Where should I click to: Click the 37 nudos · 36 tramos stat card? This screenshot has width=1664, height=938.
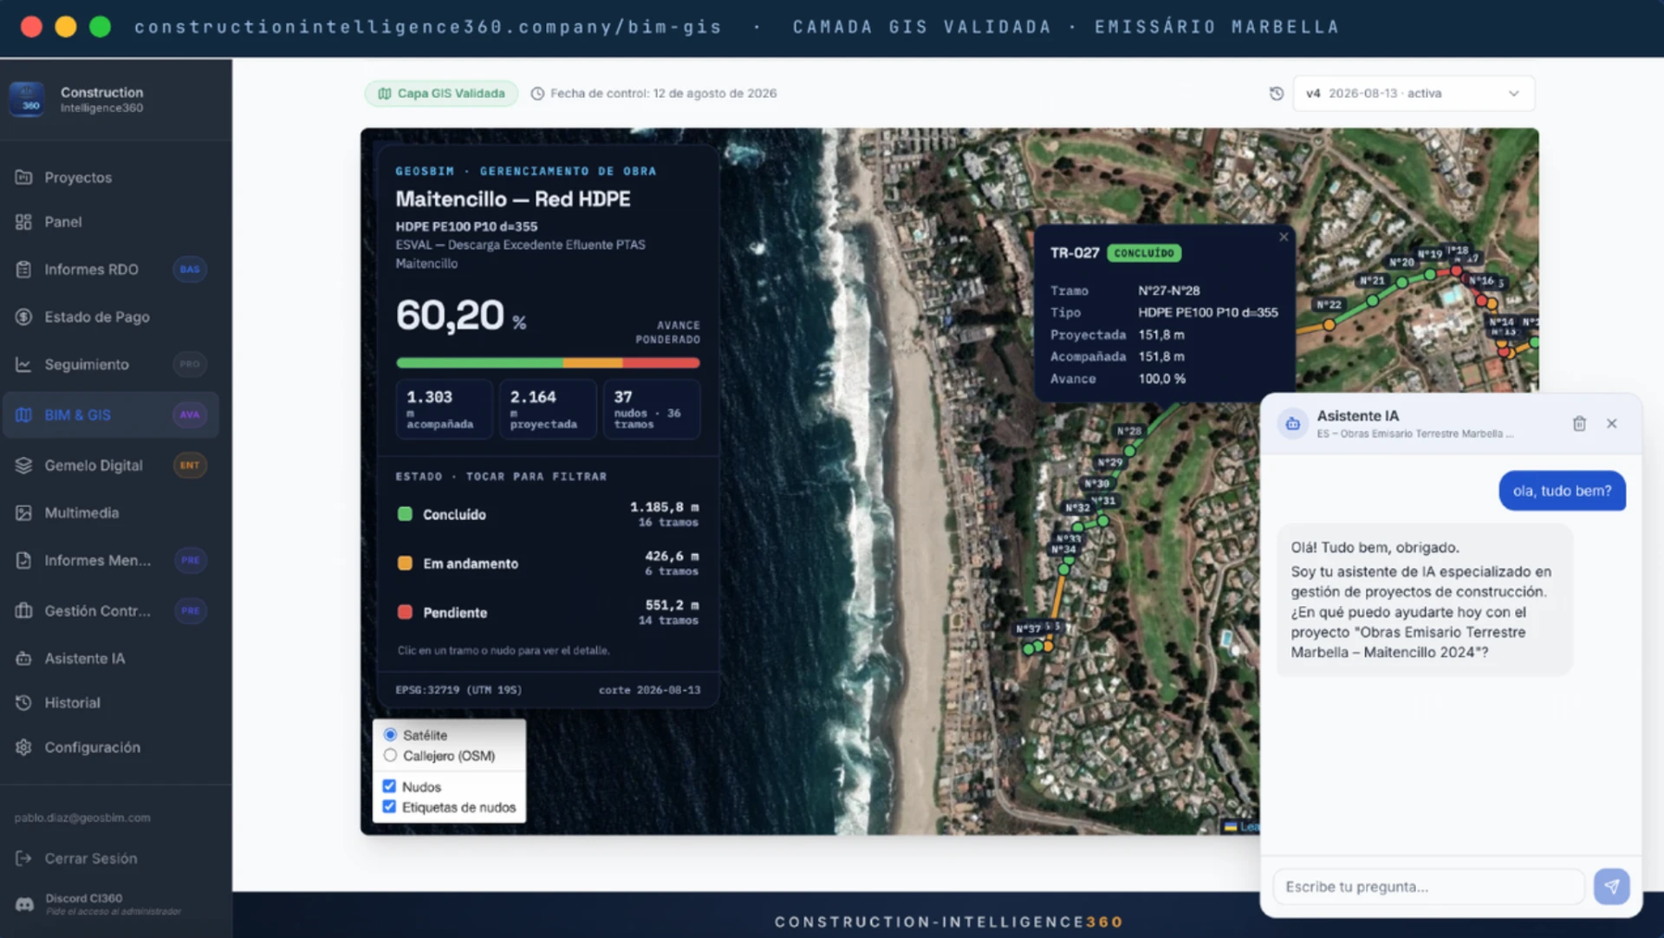[x=652, y=409]
